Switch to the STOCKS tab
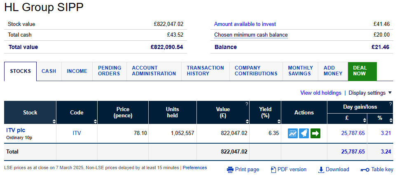The height and width of the screenshot is (177, 397). (x=21, y=71)
